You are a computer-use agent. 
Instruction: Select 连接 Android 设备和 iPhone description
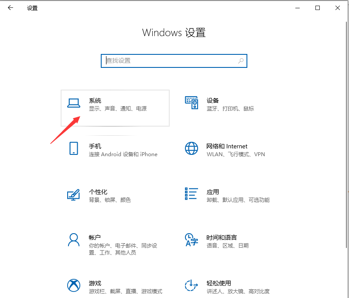coord(123,154)
